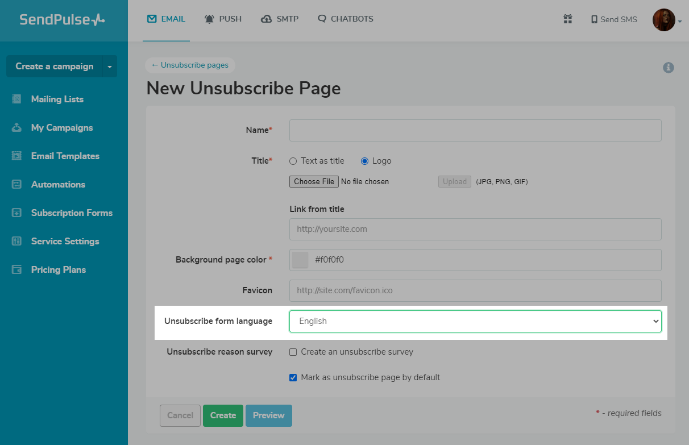Enable the unsubscribe survey checkbox
689x445 pixels.
coord(293,352)
